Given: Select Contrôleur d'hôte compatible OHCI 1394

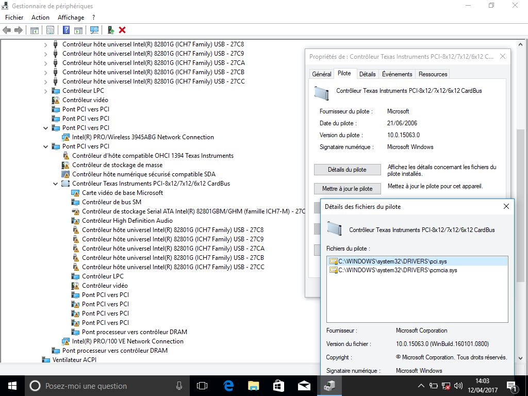Looking at the screenshot, I should point(153,156).
